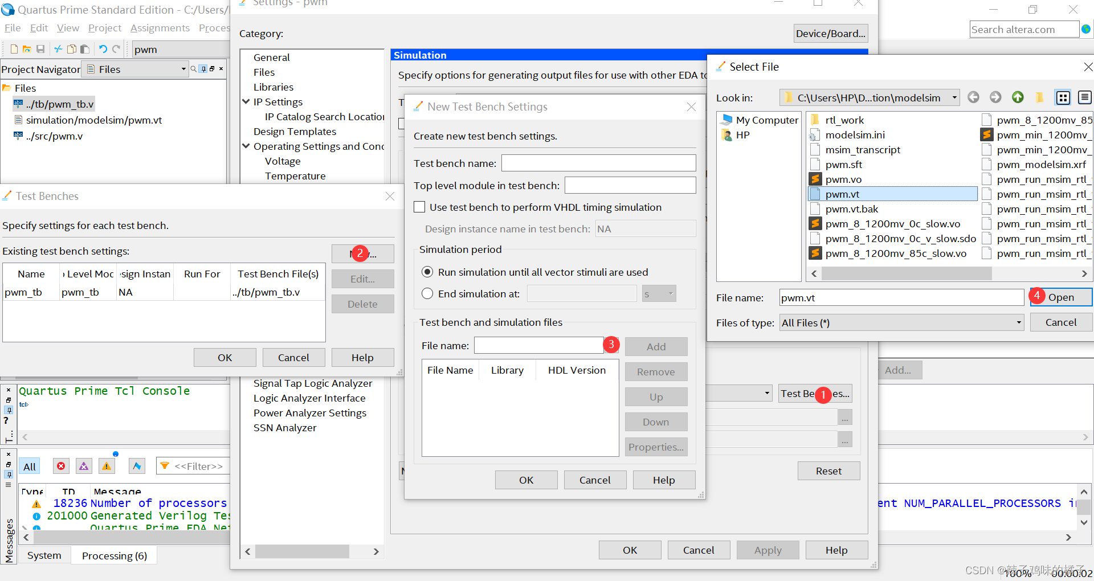Click File name field in Select File
1094x581 pixels.
tap(902, 298)
